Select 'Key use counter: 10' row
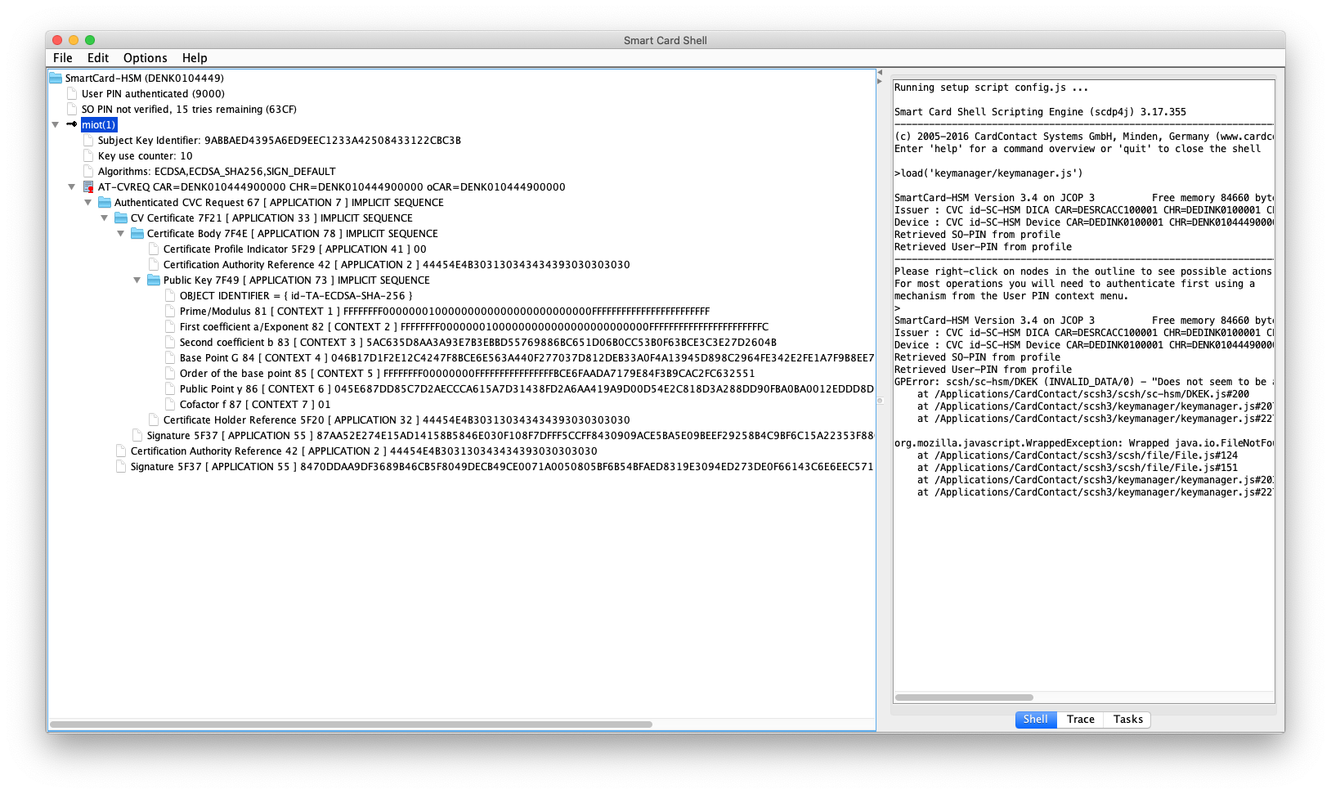1331x794 pixels. tap(146, 155)
